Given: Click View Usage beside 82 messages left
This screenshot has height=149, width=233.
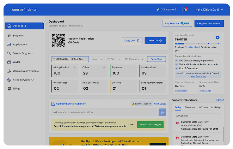Looking at the screenshot, I should 160,104.
